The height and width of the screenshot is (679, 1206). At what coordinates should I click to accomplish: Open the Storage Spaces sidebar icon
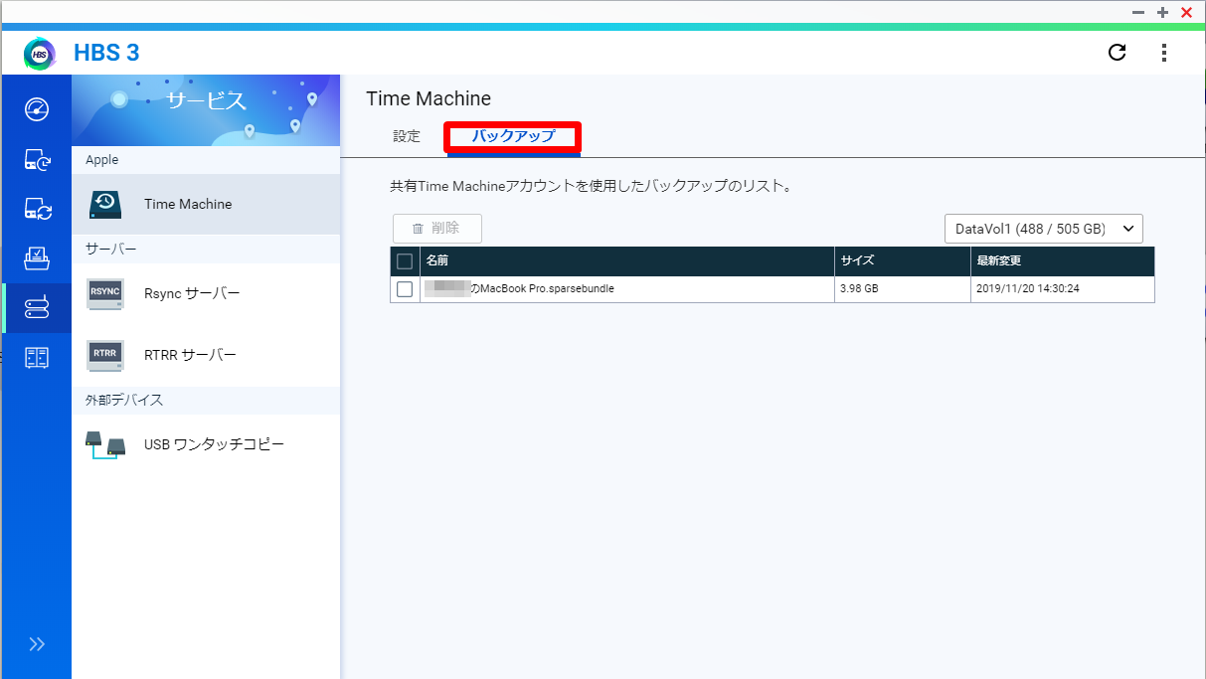point(37,358)
